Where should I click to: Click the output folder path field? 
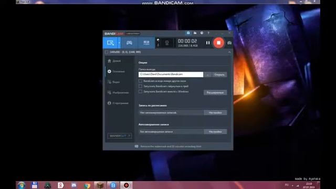[x=171, y=75]
